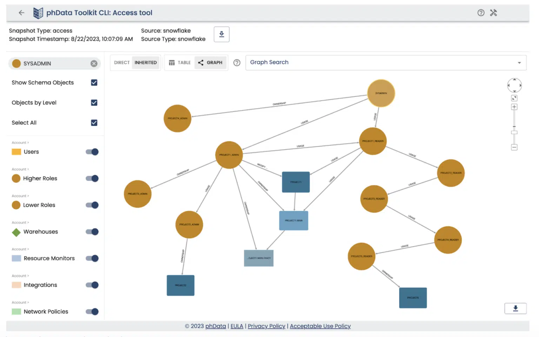The width and height of the screenshot is (539, 337).
Task: Uncheck the Objects by Level checkbox
Action: point(94,103)
